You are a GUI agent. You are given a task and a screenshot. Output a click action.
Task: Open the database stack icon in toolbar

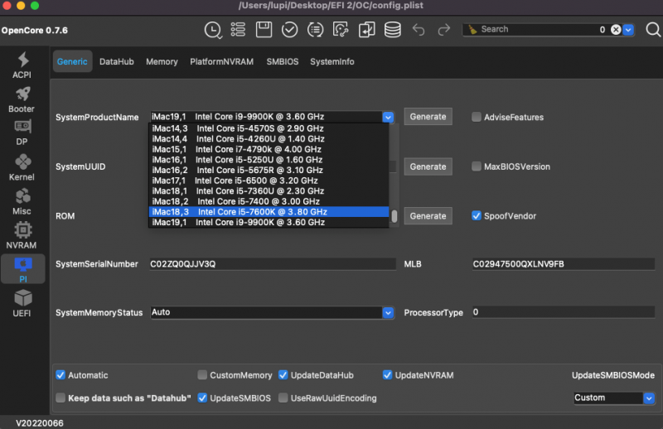coord(392,30)
